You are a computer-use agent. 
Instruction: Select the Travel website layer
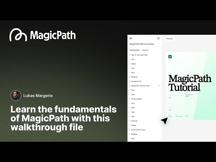tap(145, 99)
